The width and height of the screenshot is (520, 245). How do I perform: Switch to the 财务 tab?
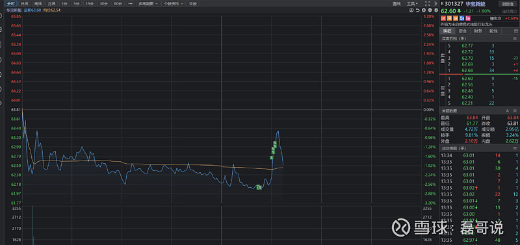[x=478, y=31]
